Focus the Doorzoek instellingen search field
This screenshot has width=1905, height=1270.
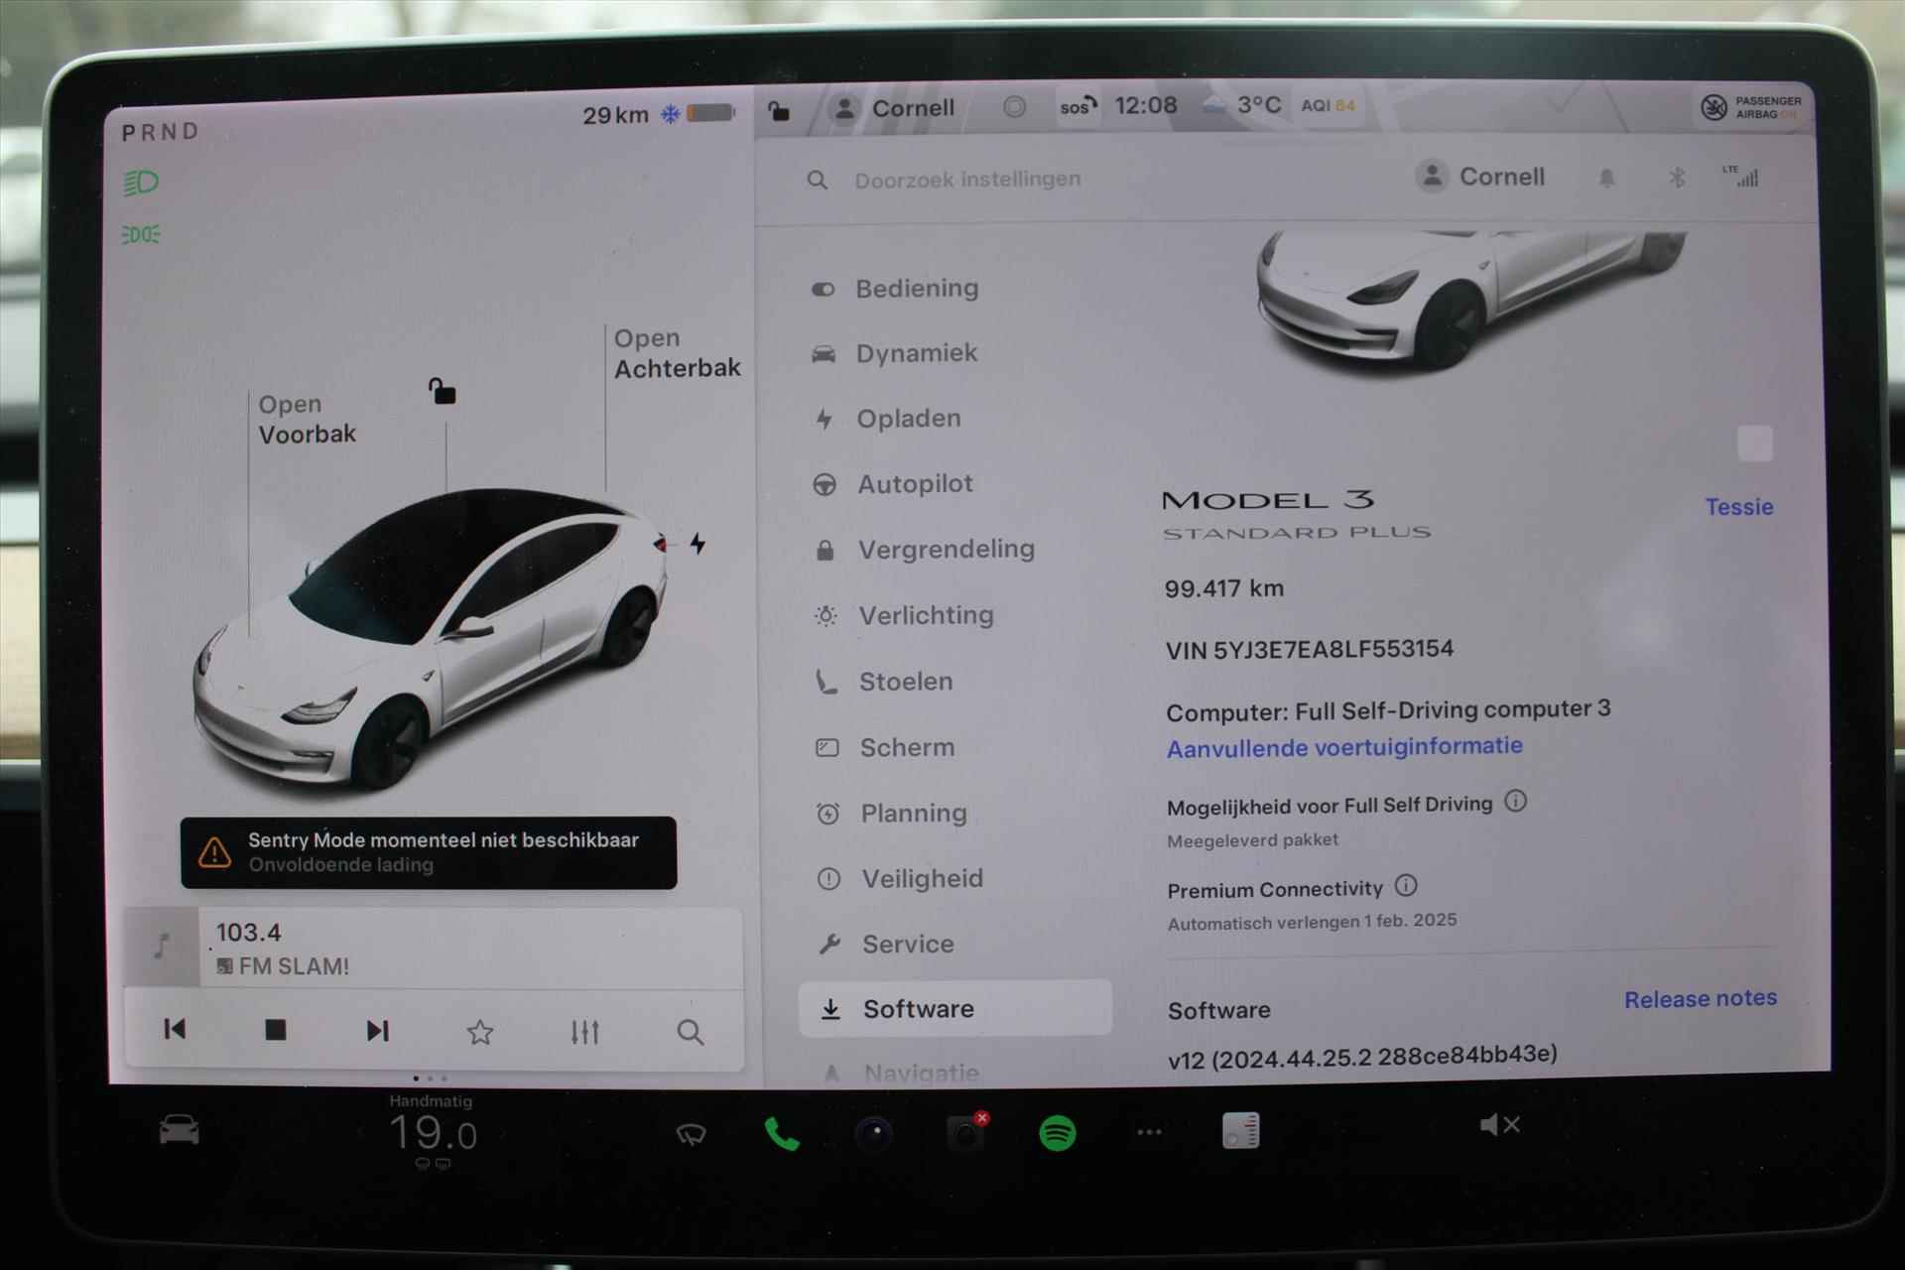(x=967, y=180)
